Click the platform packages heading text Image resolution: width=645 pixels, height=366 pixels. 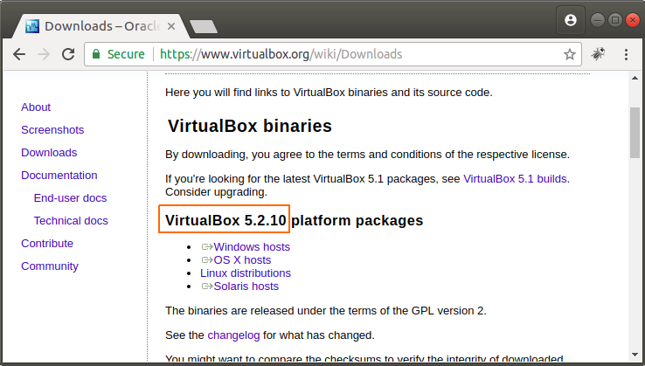357,220
